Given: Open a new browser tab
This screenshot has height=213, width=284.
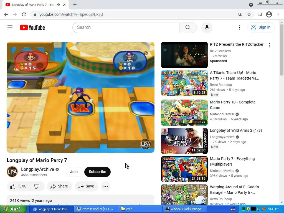Looking at the screenshot, I should pyautogui.click(x=75, y=5).
